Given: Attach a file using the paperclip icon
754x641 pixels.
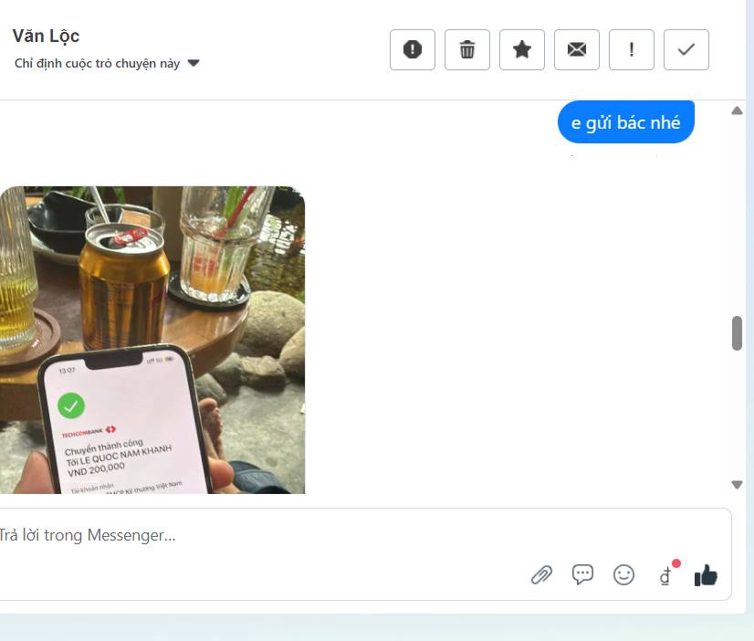Looking at the screenshot, I should [543, 574].
